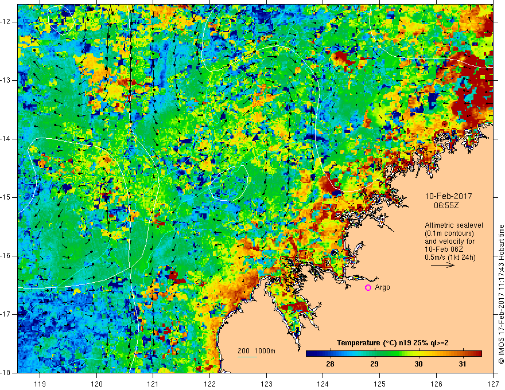The image size is (505, 390).
Task: Click latitude axis label '-17'
Action: point(6,314)
